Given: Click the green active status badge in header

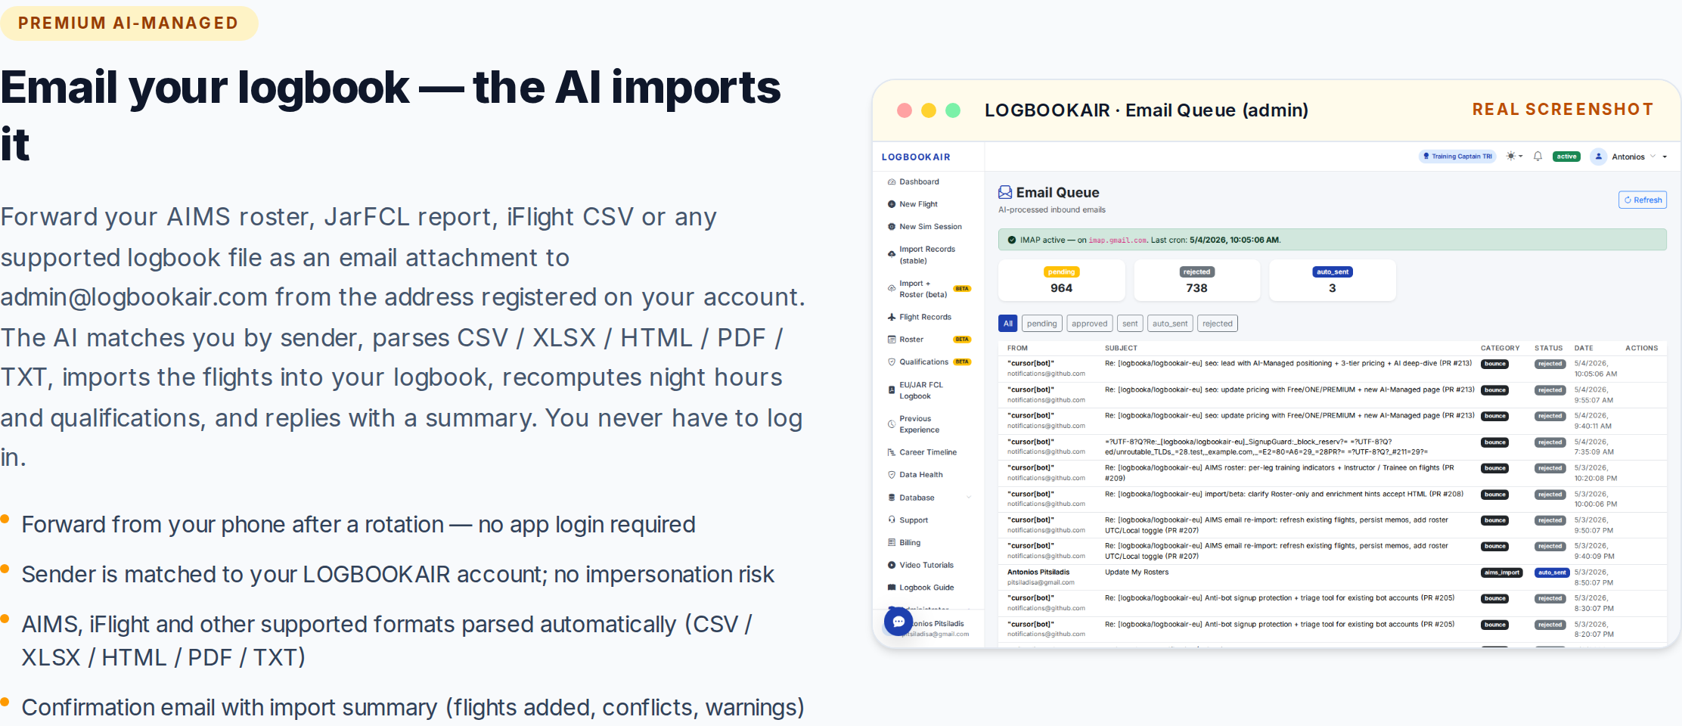Looking at the screenshot, I should point(1566,157).
